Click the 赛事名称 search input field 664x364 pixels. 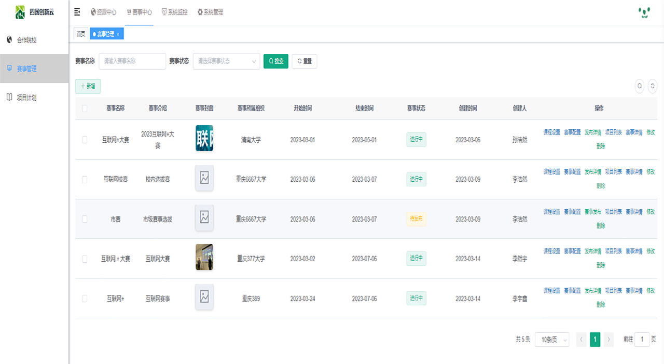coord(132,61)
